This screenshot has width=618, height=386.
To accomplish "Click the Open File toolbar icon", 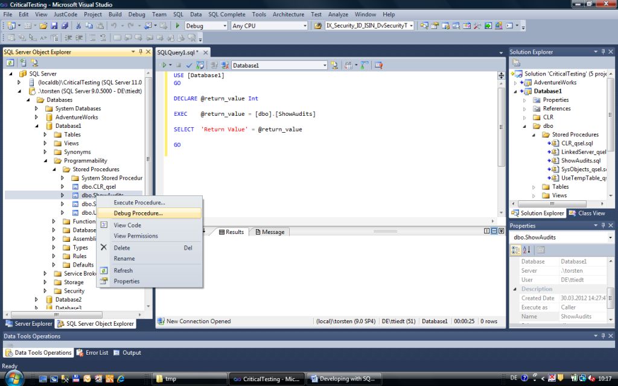I will pos(43,25).
